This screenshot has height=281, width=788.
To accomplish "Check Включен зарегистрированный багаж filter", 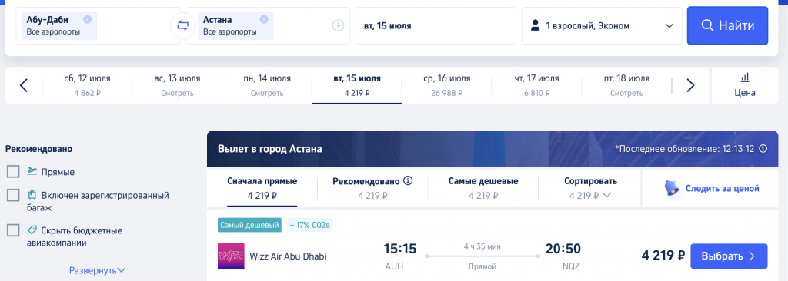I will (x=13, y=195).
